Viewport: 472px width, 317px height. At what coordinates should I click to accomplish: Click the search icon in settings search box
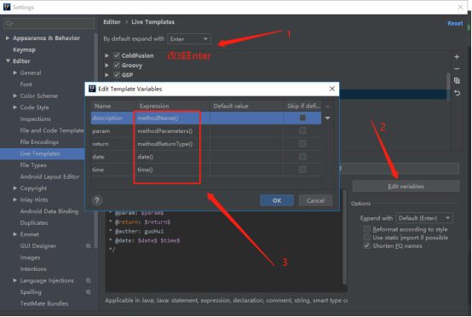[9, 24]
